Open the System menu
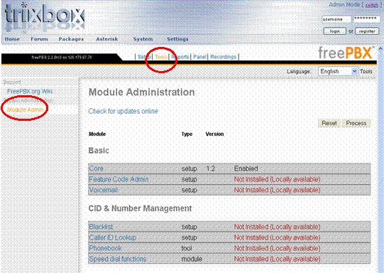 click(x=143, y=39)
